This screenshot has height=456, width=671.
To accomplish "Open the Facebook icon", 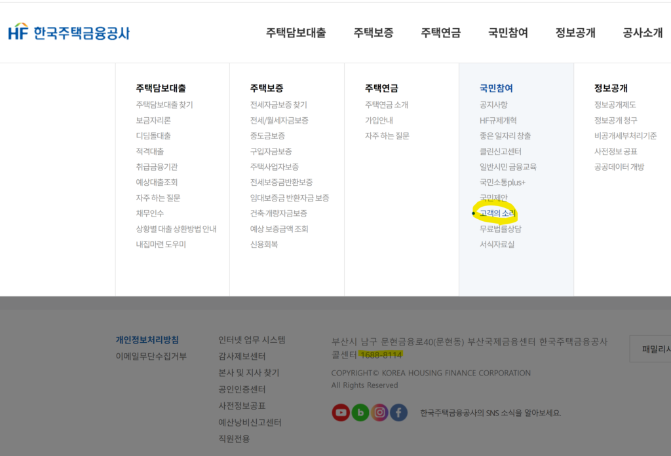I will point(398,412).
